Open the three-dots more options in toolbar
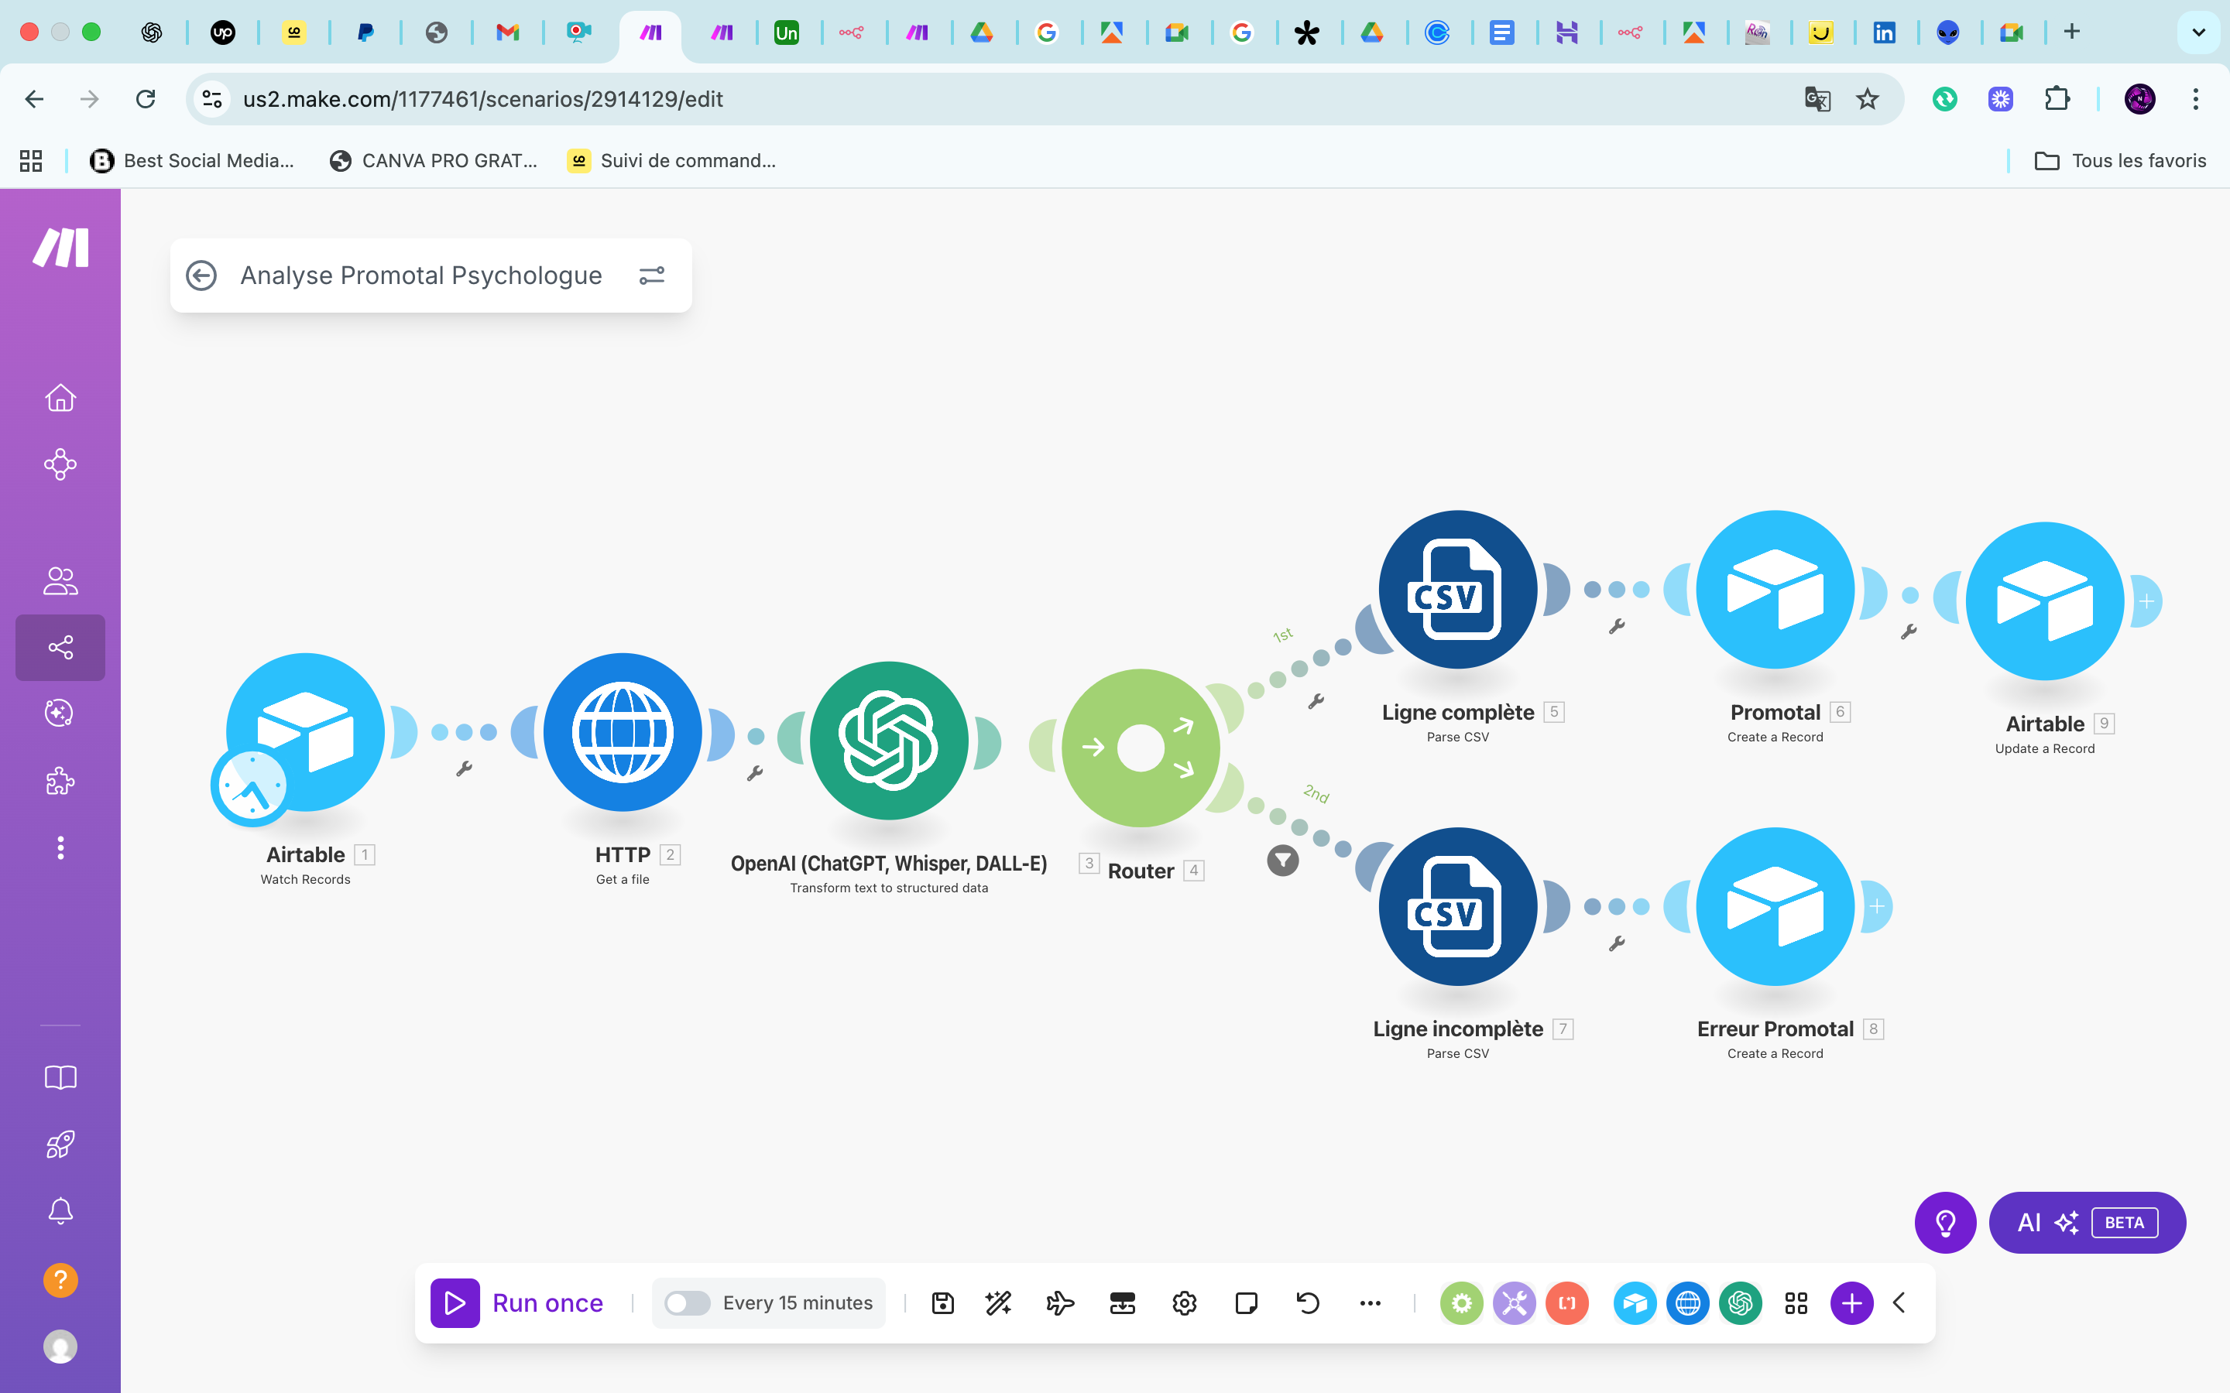2230x1393 pixels. pos(1369,1302)
